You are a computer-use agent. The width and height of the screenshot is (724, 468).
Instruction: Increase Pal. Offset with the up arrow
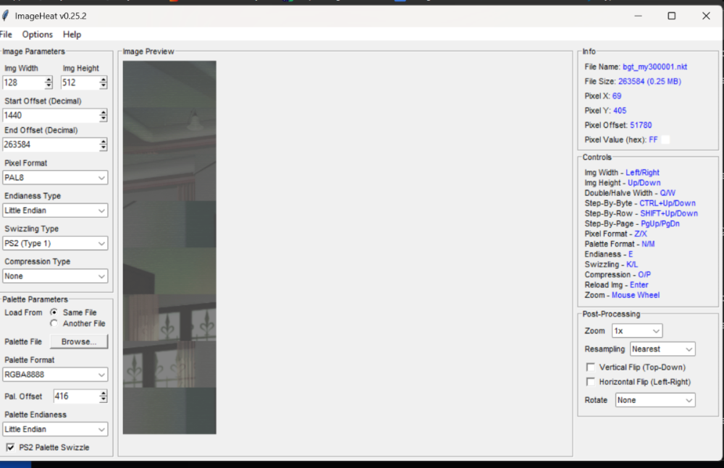pos(104,393)
